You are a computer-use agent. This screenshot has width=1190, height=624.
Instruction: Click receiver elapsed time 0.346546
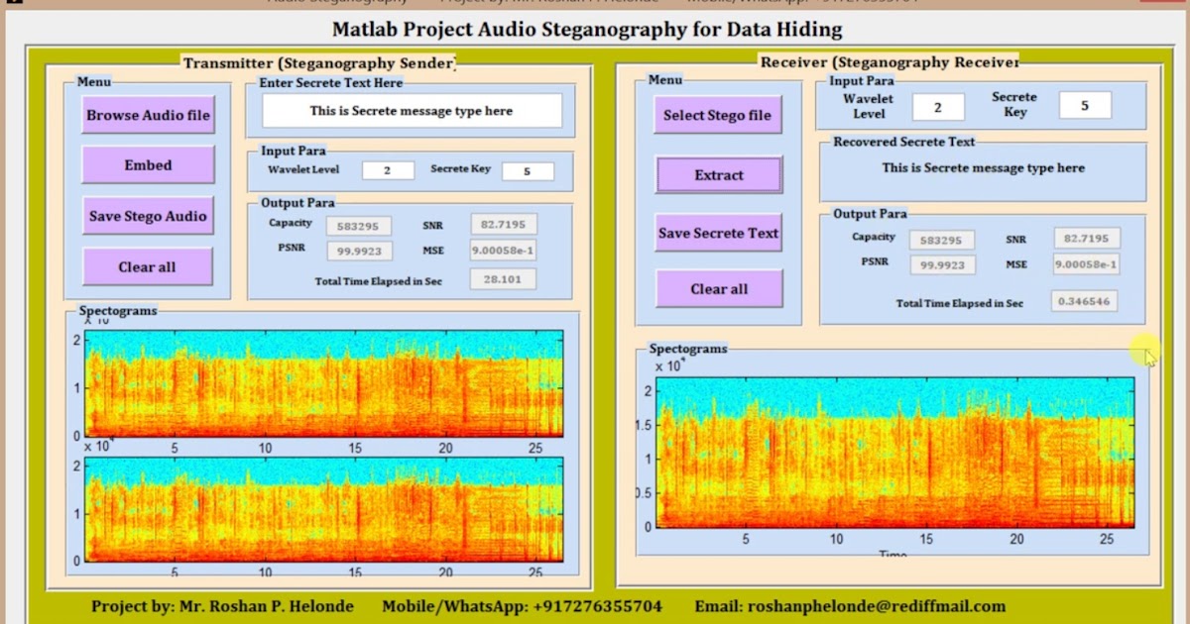[1084, 300]
